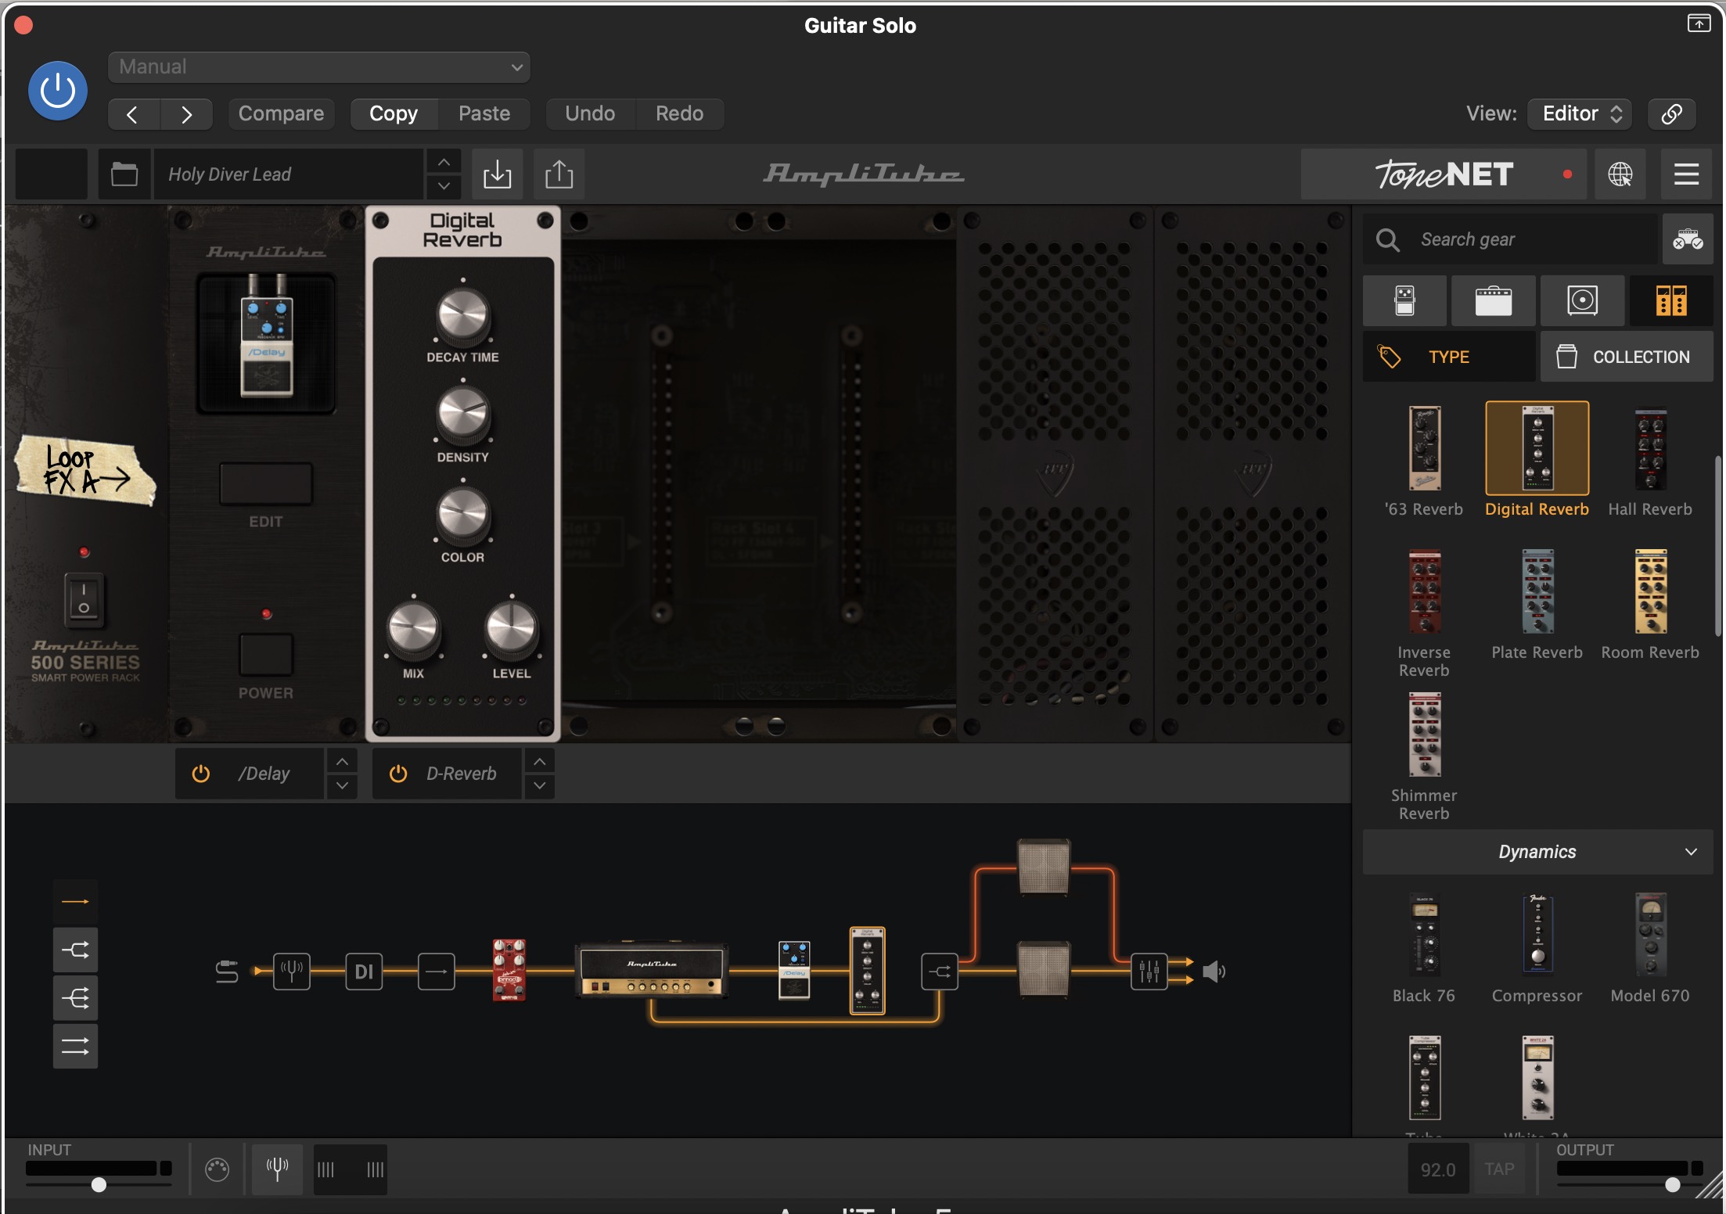Image resolution: width=1726 pixels, height=1214 pixels.
Task: Select the Holy Diver Lead preset name
Action: coord(288,174)
